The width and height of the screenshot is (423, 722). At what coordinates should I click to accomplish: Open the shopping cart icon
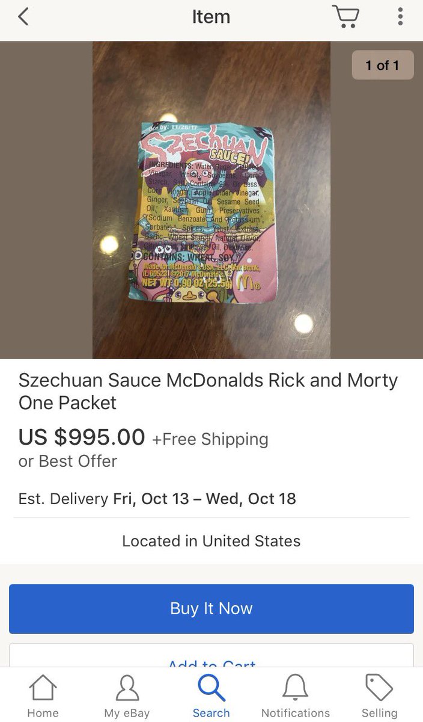tap(346, 16)
